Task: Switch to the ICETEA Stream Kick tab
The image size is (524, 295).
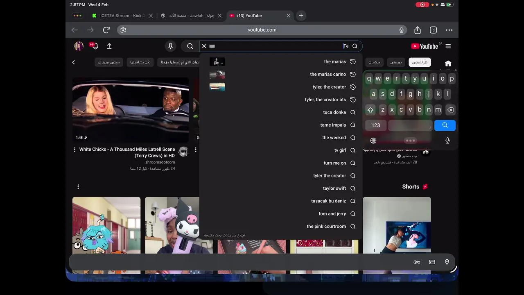Action: tap(119, 16)
